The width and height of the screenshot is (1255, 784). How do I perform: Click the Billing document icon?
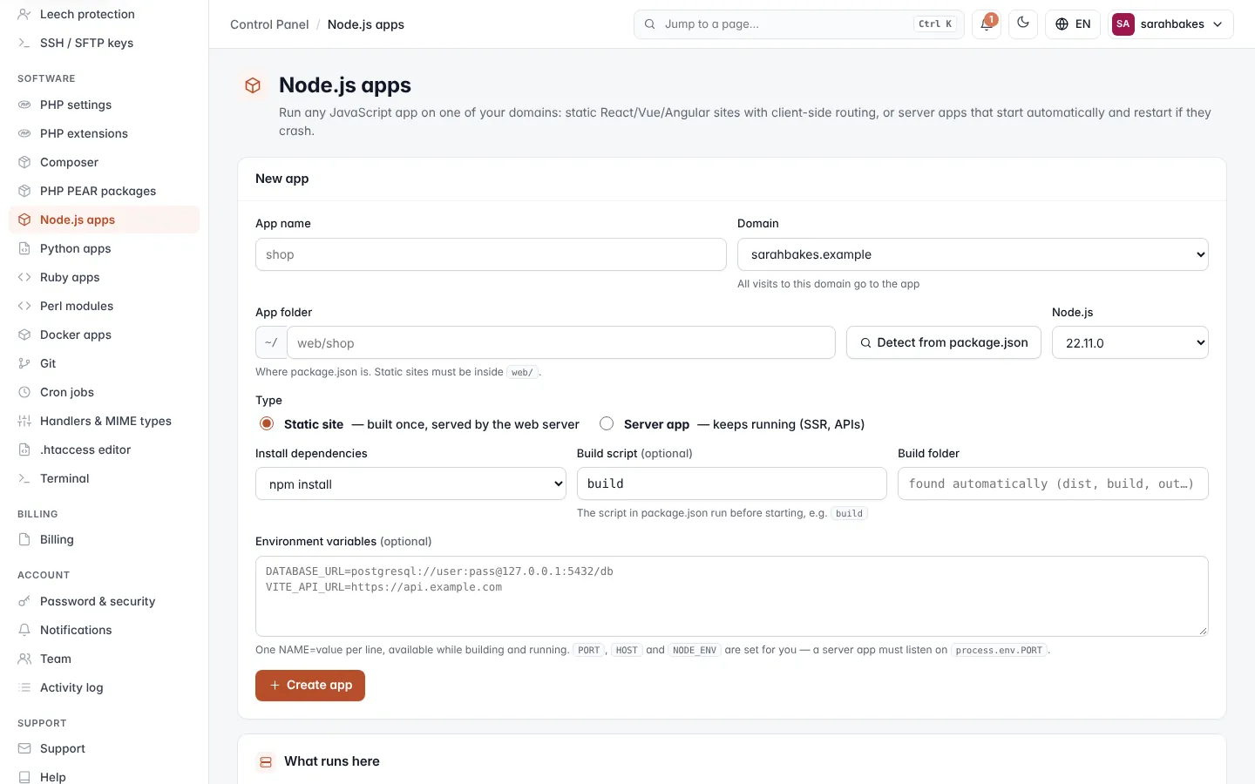point(24,539)
